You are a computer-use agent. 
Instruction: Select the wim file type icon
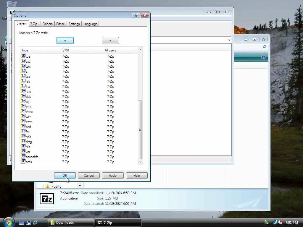(x=23, y=116)
